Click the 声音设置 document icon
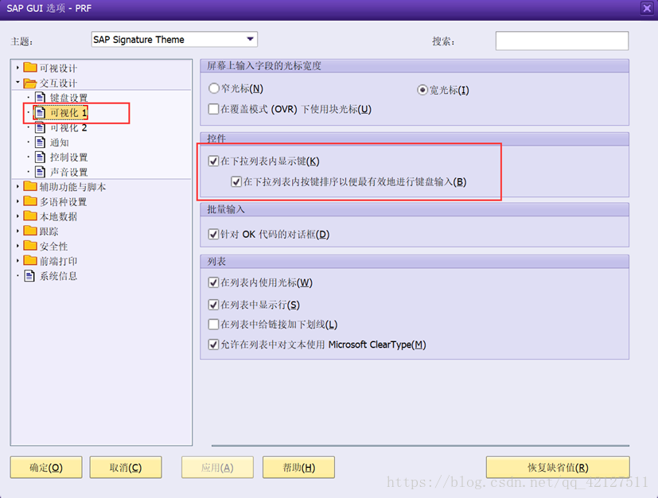Viewport: 658px width, 498px height. pyautogui.click(x=41, y=172)
